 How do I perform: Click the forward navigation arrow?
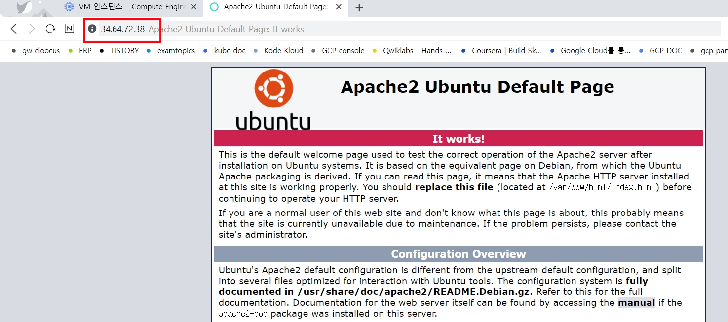32,29
